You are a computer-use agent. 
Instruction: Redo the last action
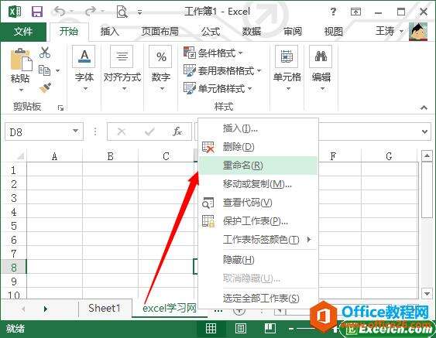tap(91, 12)
